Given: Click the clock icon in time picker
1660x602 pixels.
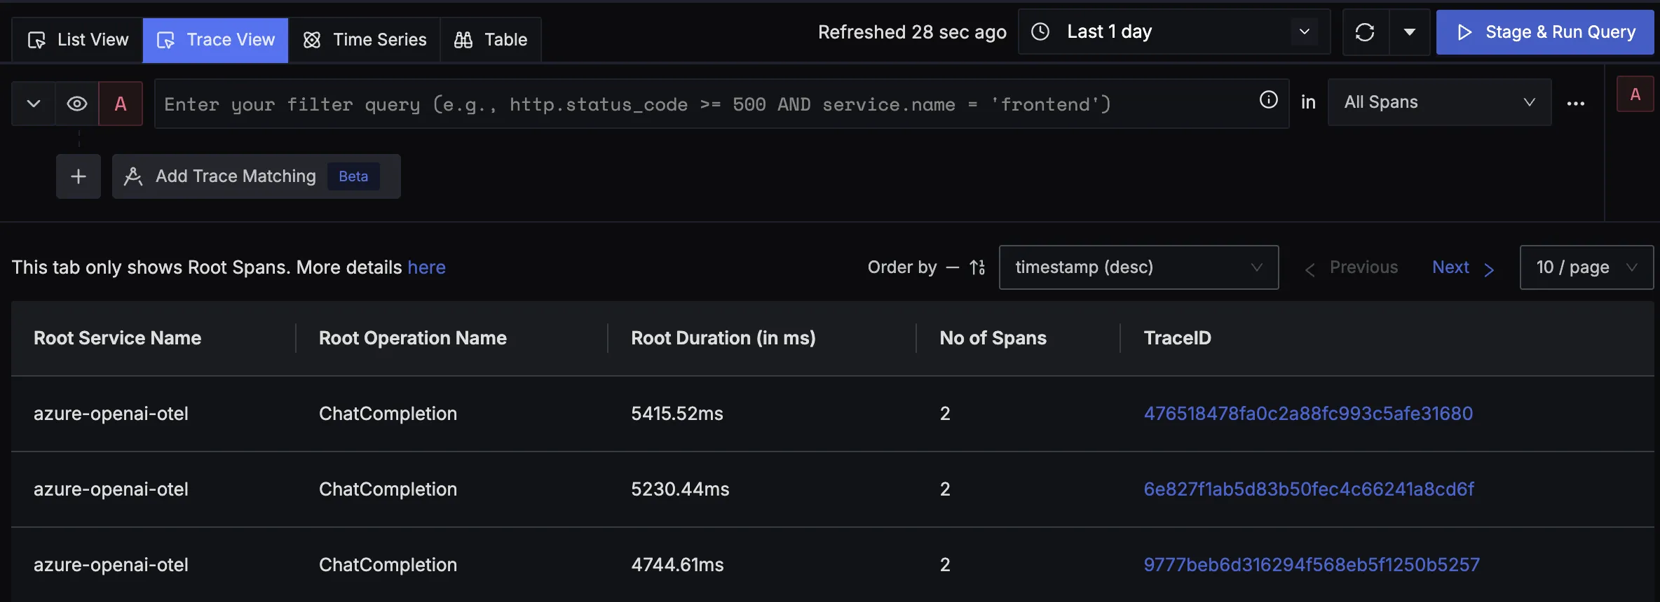Looking at the screenshot, I should click(1040, 31).
